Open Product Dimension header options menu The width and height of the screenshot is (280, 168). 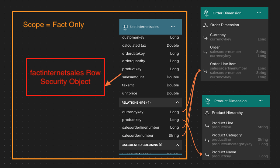tap(261, 101)
